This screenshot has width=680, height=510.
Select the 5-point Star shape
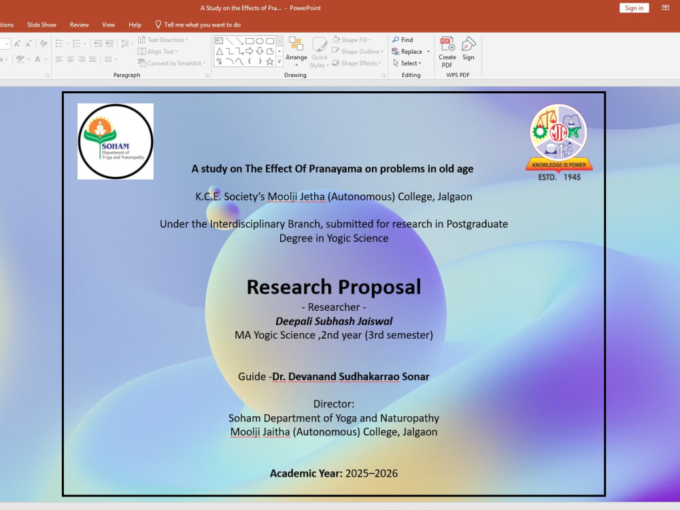270,62
